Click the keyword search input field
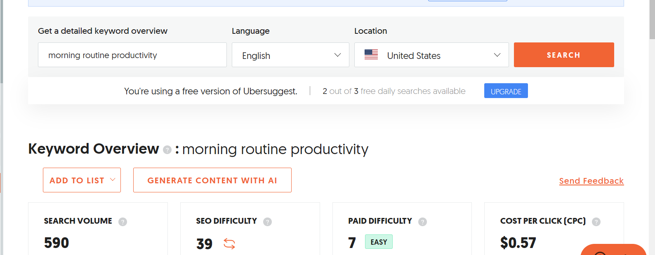This screenshot has height=255, width=655. click(x=132, y=55)
